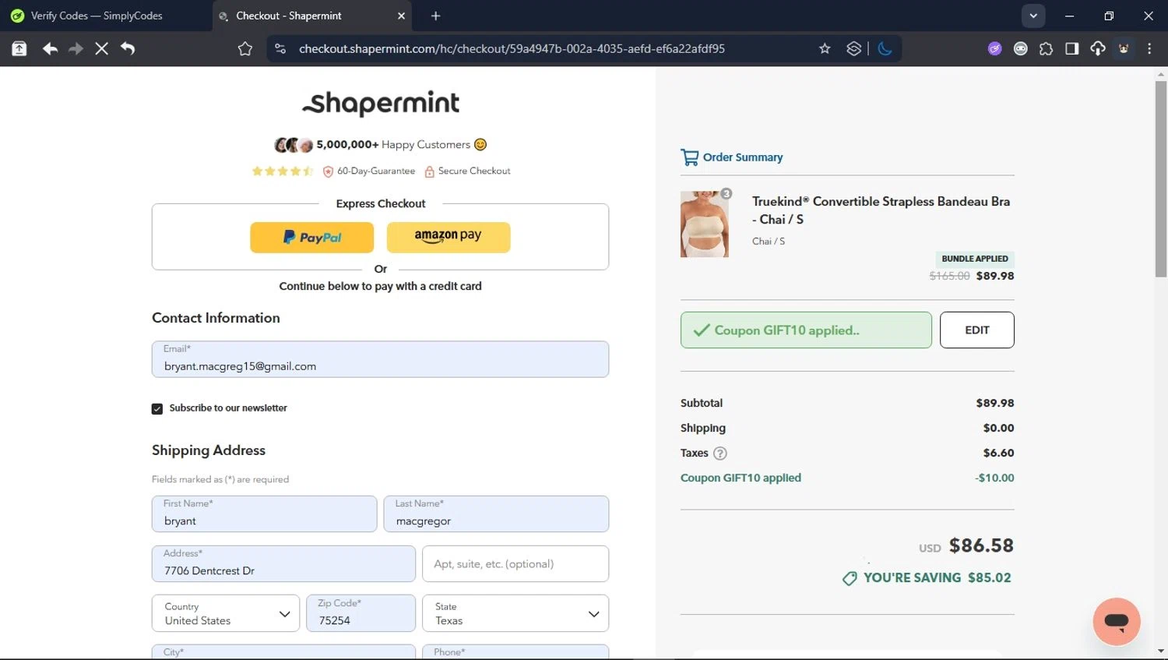The width and height of the screenshot is (1168, 660).
Task: Click the Shipping $0.00 value
Action: tap(998, 428)
